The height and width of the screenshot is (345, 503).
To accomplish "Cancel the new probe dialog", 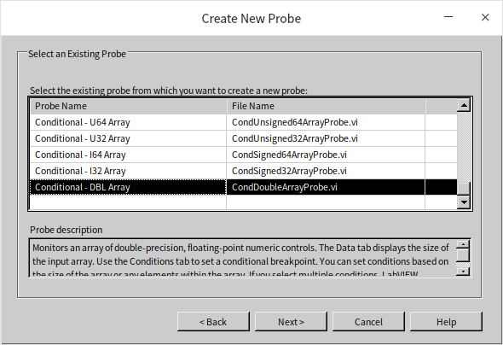I will point(368,322).
